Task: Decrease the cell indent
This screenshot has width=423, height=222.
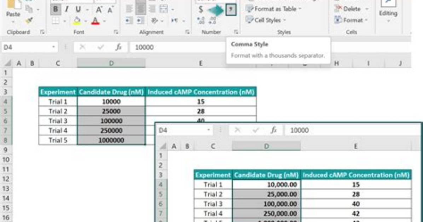Action: (x=129, y=21)
